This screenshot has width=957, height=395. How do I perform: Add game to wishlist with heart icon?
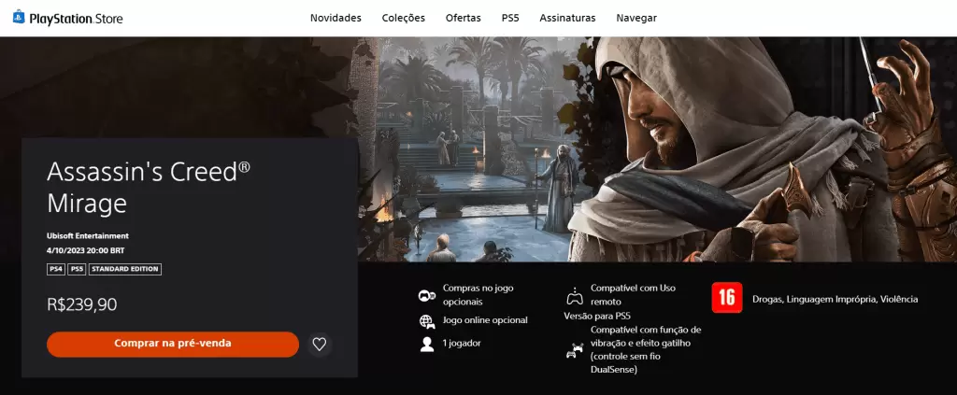320,345
